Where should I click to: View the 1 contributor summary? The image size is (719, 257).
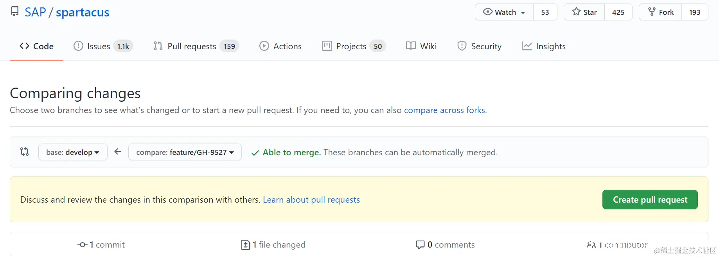(617, 245)
